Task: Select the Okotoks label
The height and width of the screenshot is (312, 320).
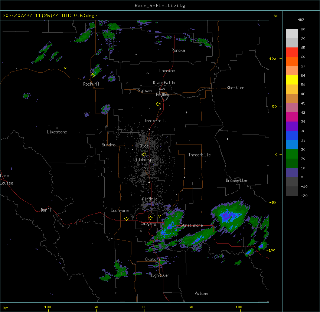Action: (x=153, y=259)
